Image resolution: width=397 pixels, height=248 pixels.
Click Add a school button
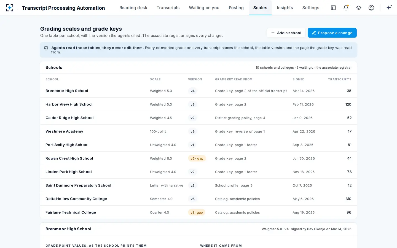point(286,33)
